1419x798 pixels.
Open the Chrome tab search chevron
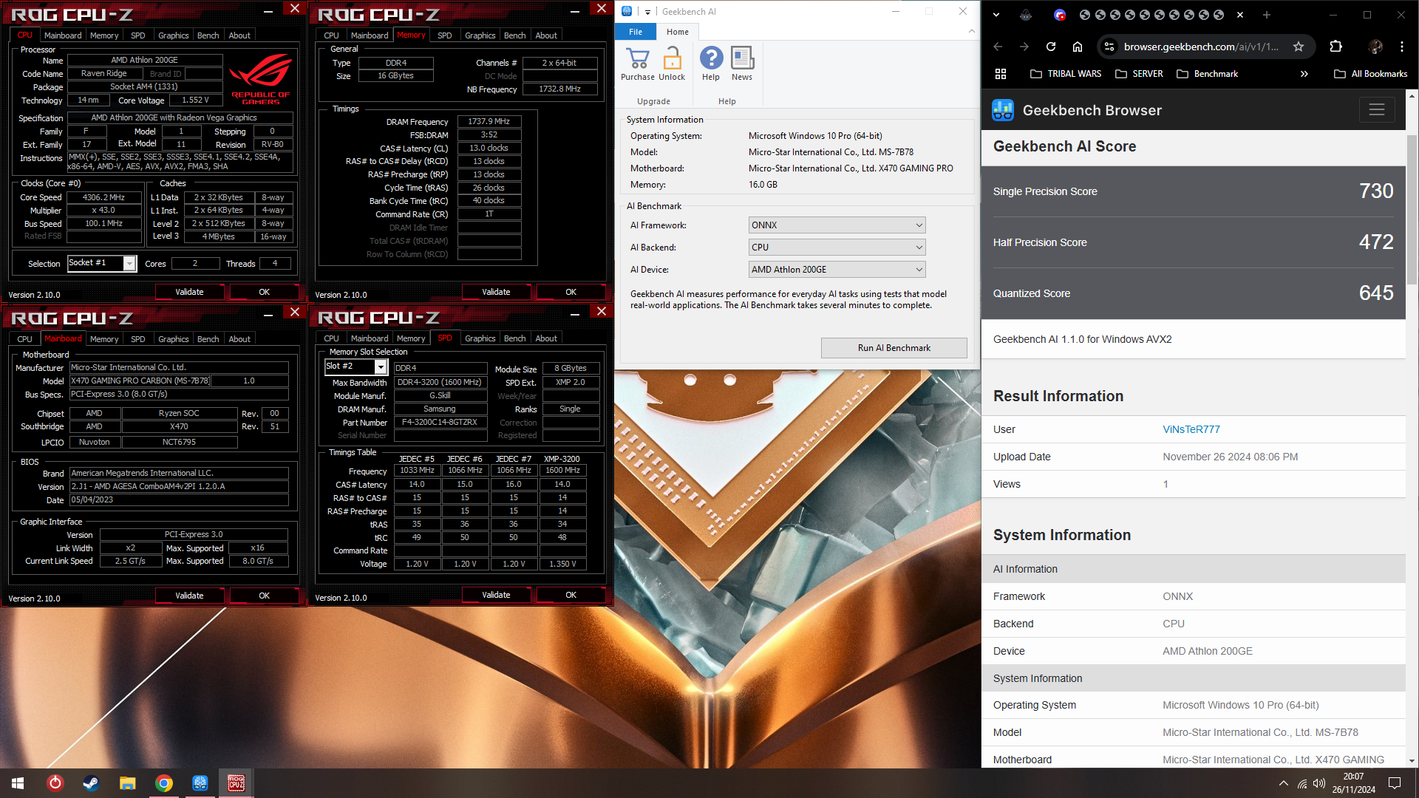996,15
